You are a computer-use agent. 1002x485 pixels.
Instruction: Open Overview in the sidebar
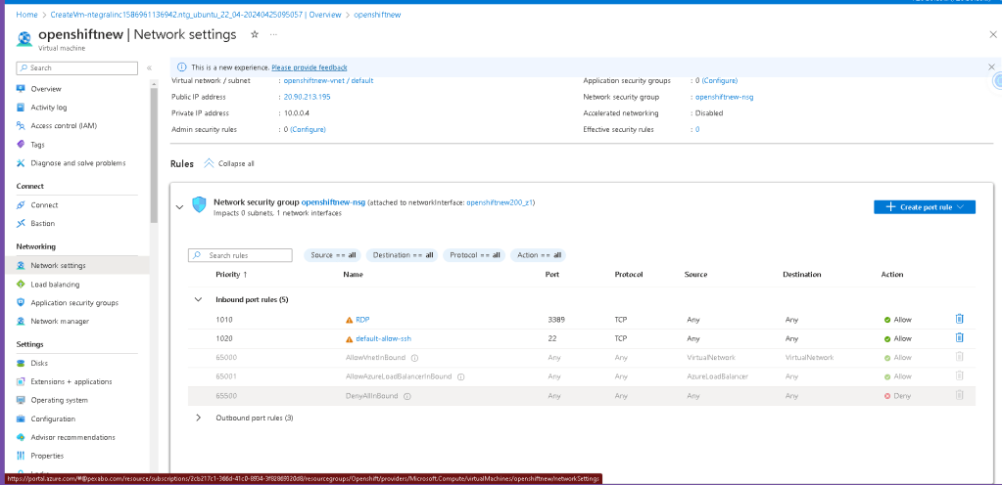(46, 89)
